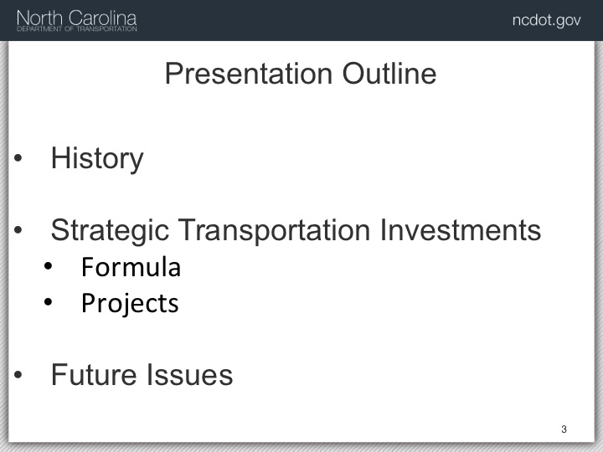Screen dimensions: 603x452
Task: Click the word Carolina in header
Action: tap(103, 18)
